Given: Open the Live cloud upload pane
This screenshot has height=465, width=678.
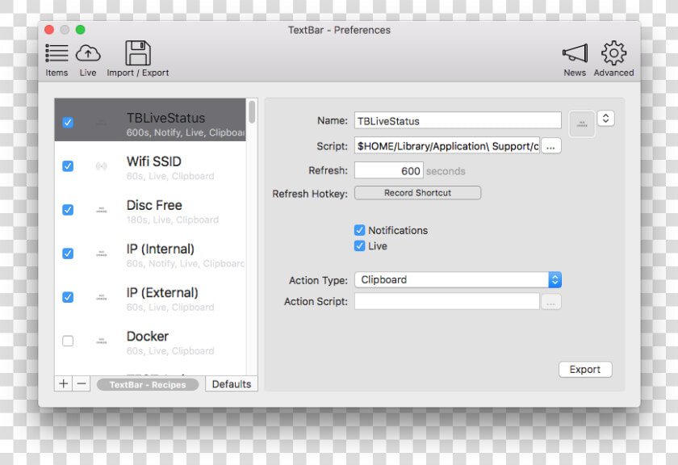Looking at the screenshot, I should (88, 59).
